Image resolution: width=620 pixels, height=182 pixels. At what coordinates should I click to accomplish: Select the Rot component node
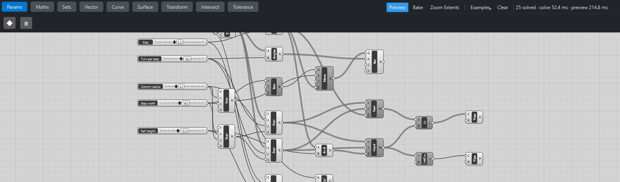375,62
